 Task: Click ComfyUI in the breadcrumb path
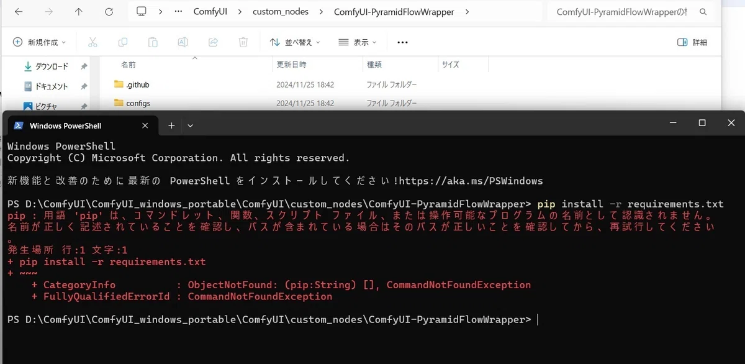pos(212,12)
